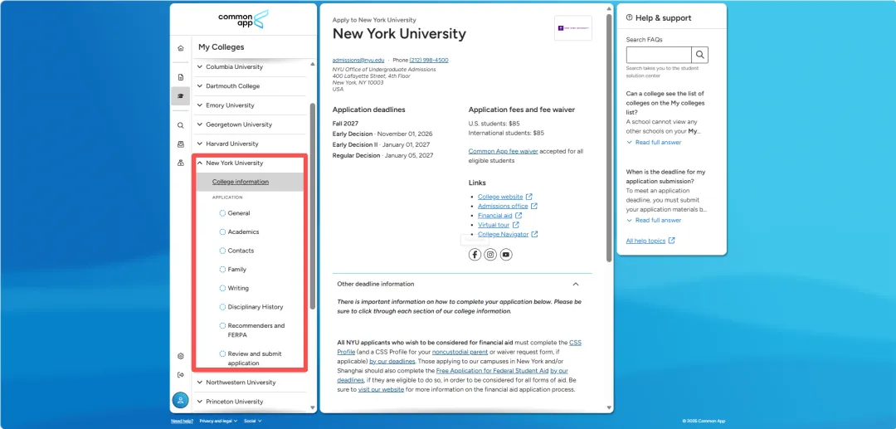Click the My Colleges list scrollbar
Image resolution: width=896 pixels, height=429 pixels.
(312, 206)
